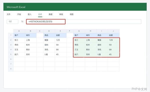Image resolution: width=150 pixels, height=92 pixels.
Task: Select row 4 header
Action: (x=11, y=50)
